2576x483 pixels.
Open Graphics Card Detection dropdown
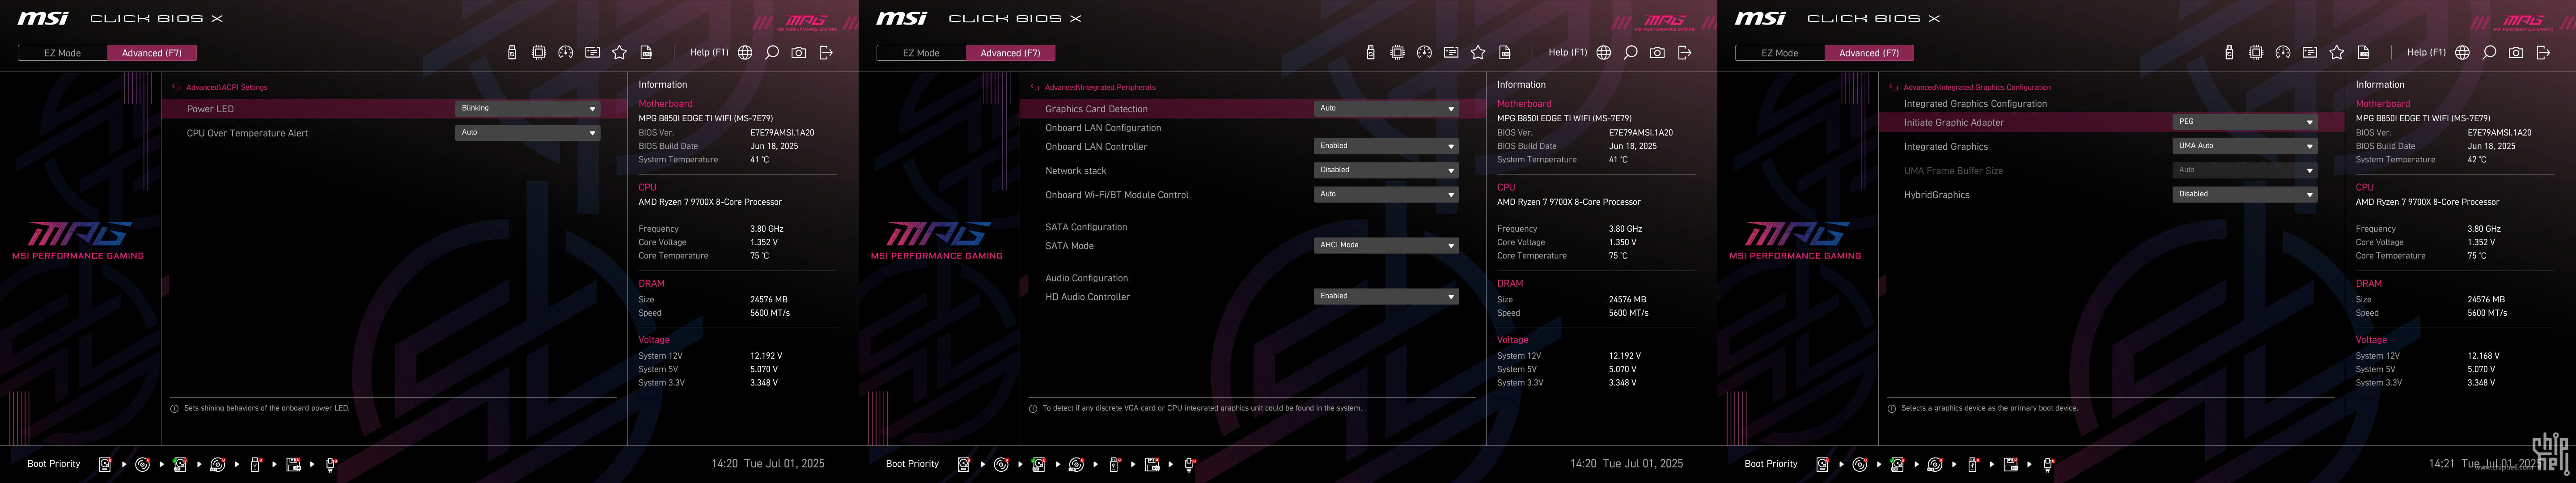(x=1386, y=109)
